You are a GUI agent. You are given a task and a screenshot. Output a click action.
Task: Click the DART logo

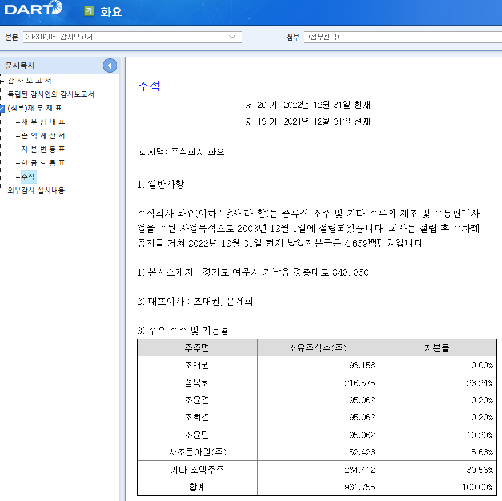pos(33,8)
